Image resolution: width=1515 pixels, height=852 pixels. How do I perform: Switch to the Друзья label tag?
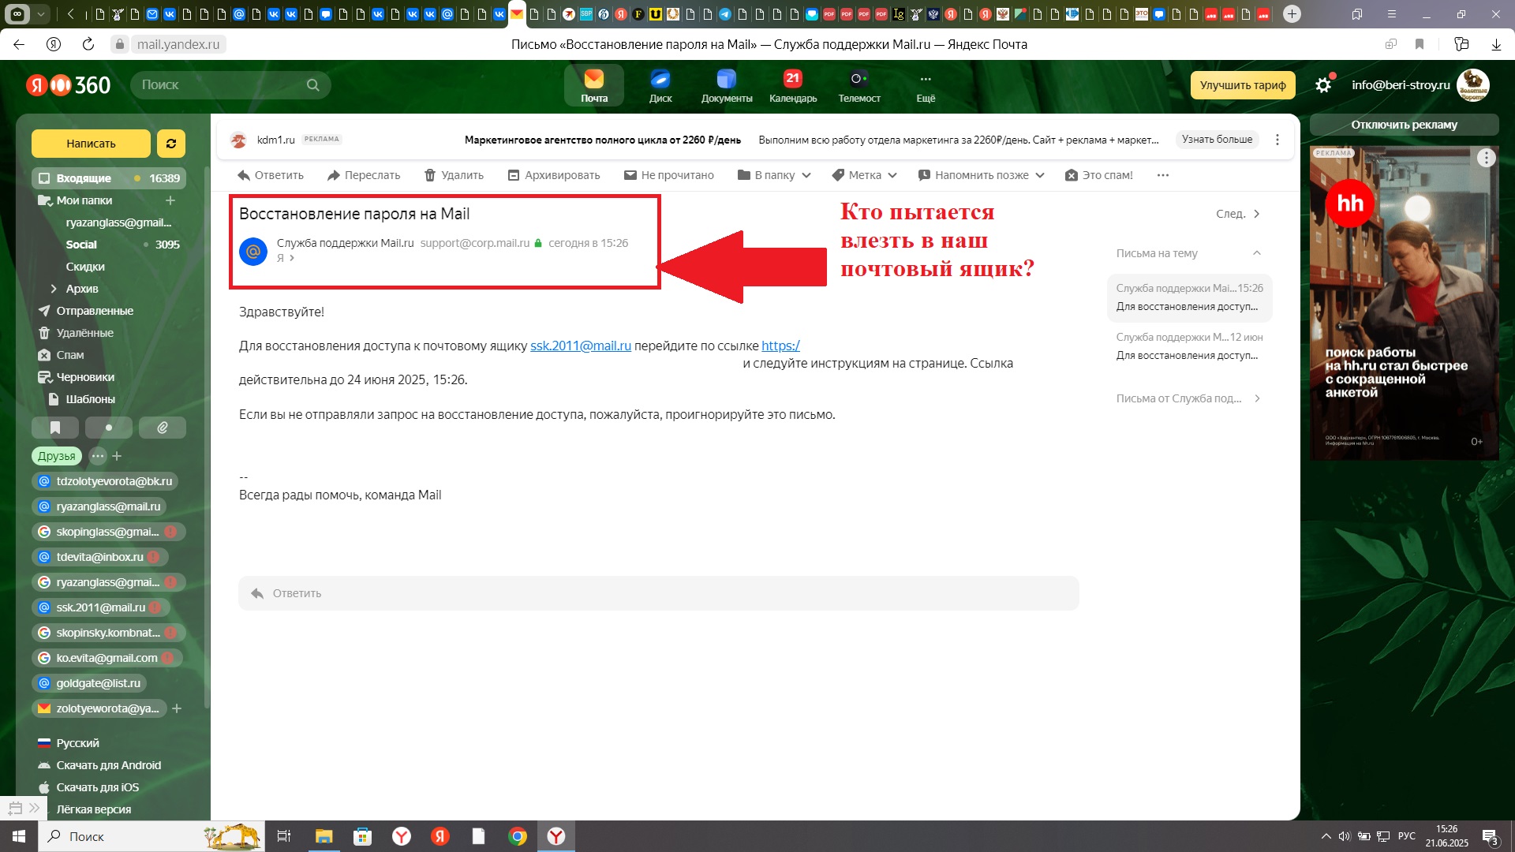pos(57,456)
